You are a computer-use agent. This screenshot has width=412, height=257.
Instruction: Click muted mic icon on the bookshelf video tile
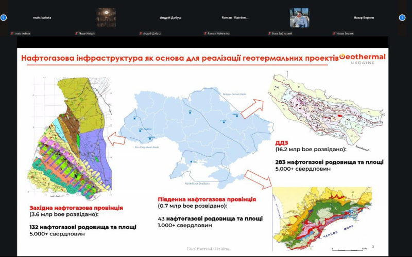(x=77, y=33)
